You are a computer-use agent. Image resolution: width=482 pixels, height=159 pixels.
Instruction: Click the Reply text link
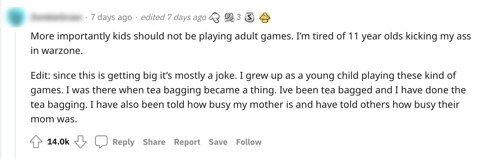[123, 142]
